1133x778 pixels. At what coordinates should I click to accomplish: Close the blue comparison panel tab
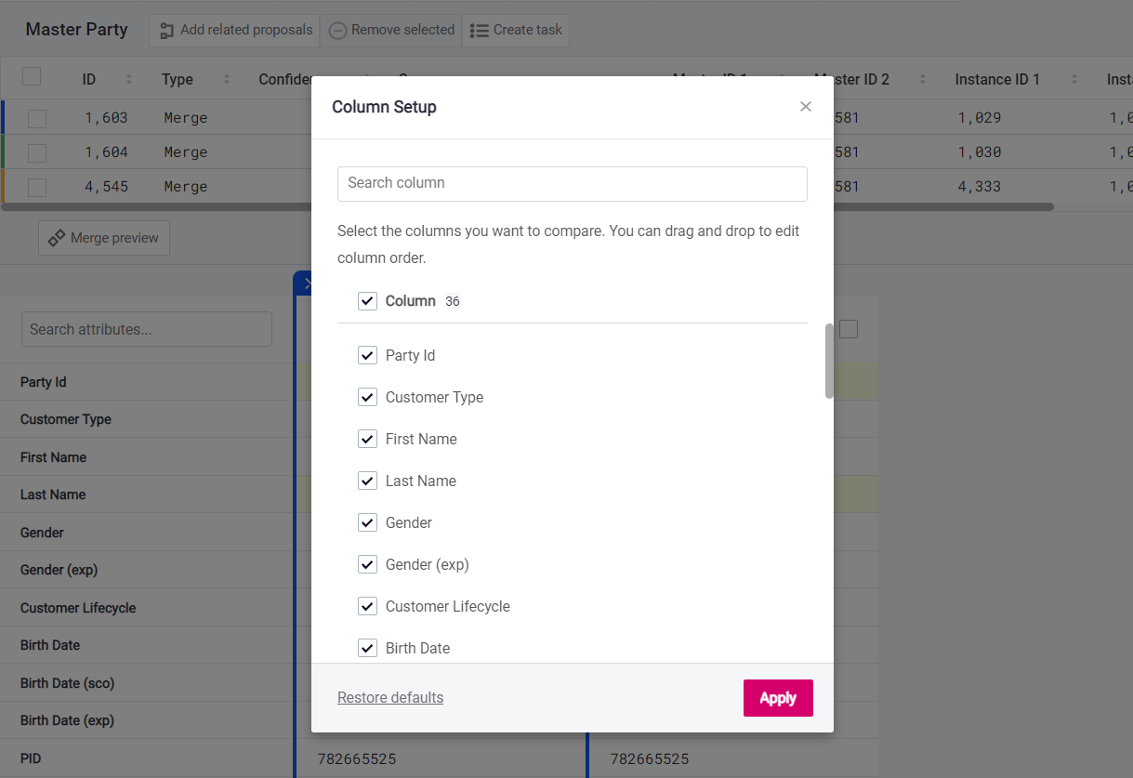[307, 283]
